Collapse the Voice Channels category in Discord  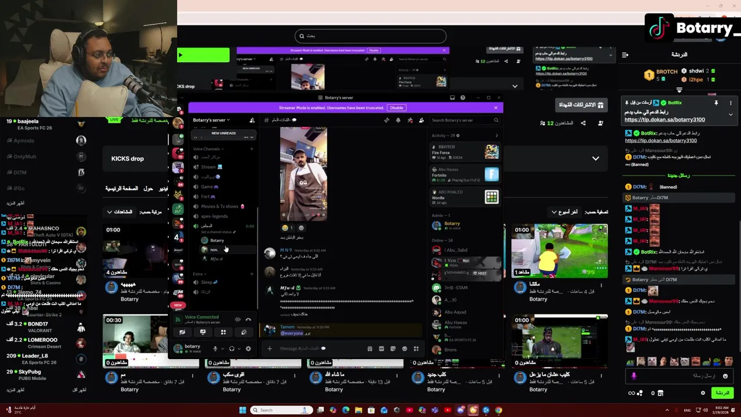tap(207, 149)
